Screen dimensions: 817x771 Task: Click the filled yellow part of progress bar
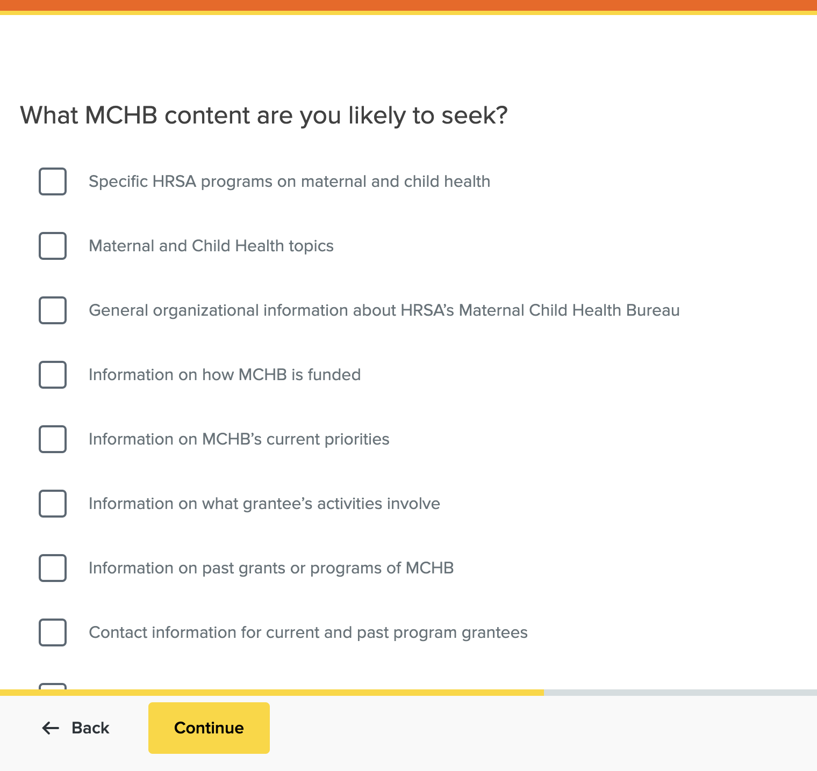(271, 693)
